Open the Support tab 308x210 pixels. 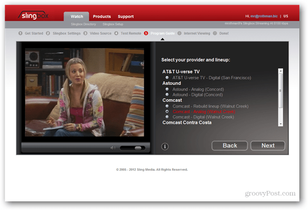tap(126, 16)
